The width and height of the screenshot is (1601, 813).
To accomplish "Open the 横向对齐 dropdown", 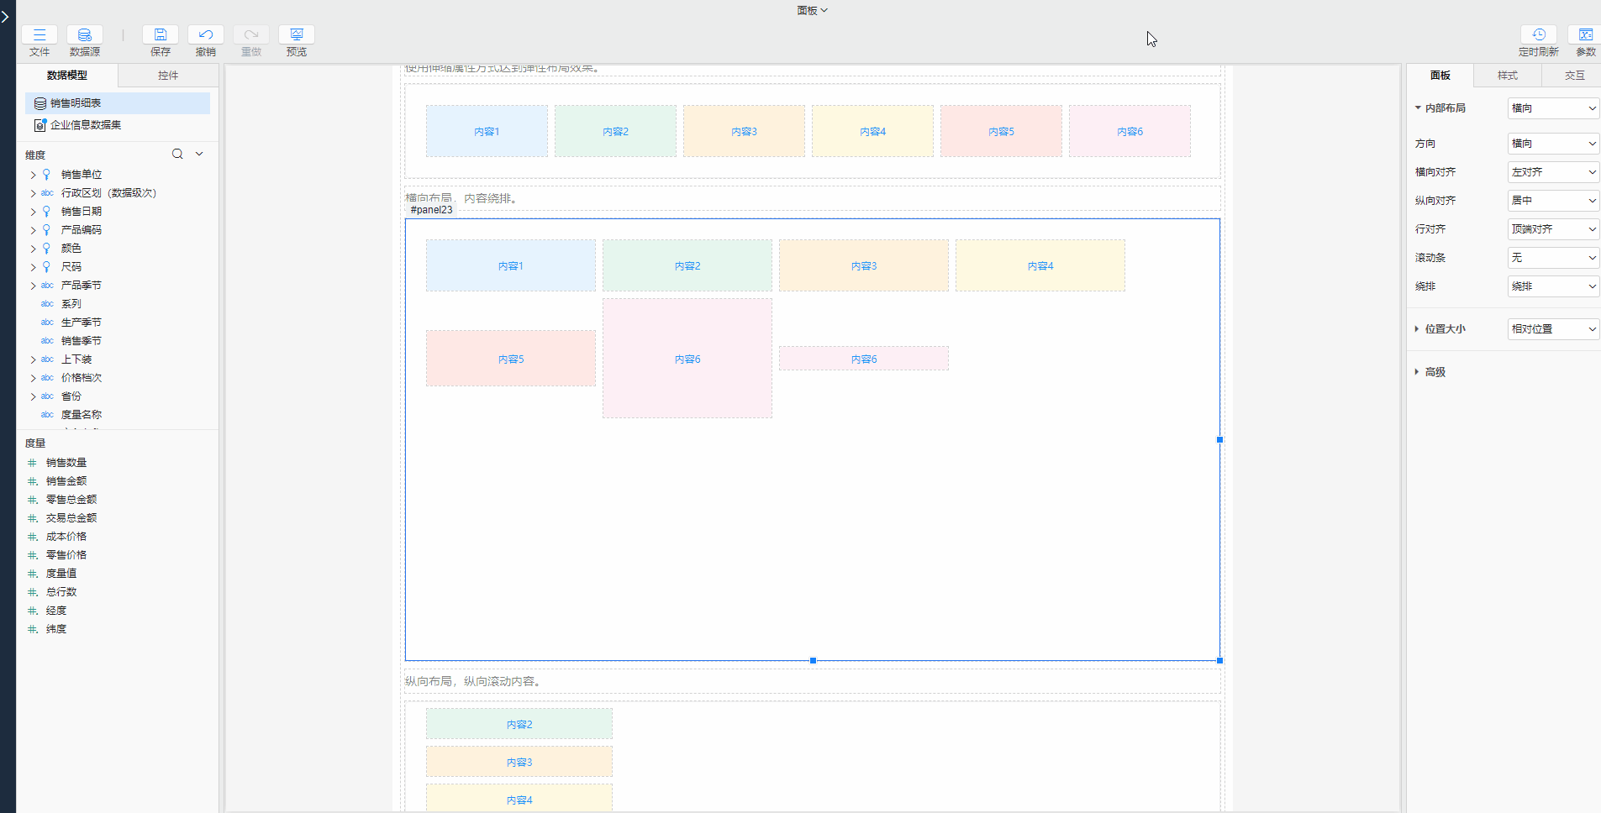I will point(1552,172).
